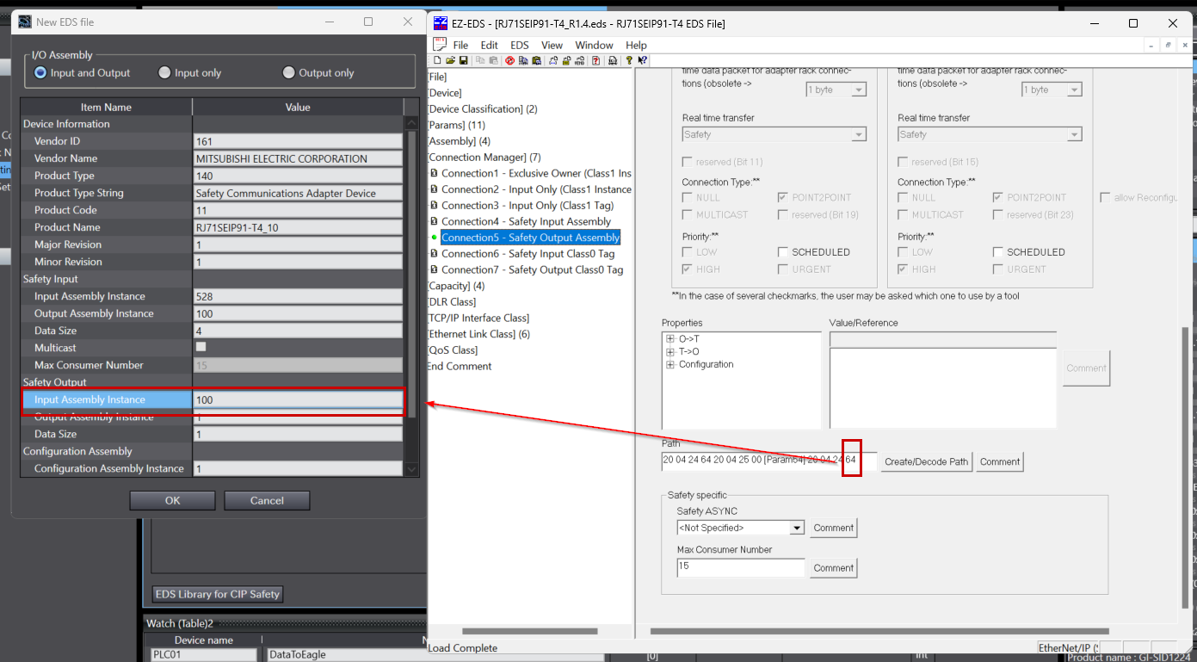Image resolution: width=1197 pixels, height=662 pixels.
Task: Check SCHEDULED in the group with reserved (Bit 23)
Action: tap(998, 252)
